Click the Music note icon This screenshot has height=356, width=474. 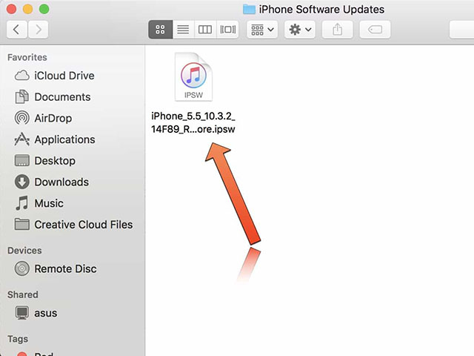22,203
